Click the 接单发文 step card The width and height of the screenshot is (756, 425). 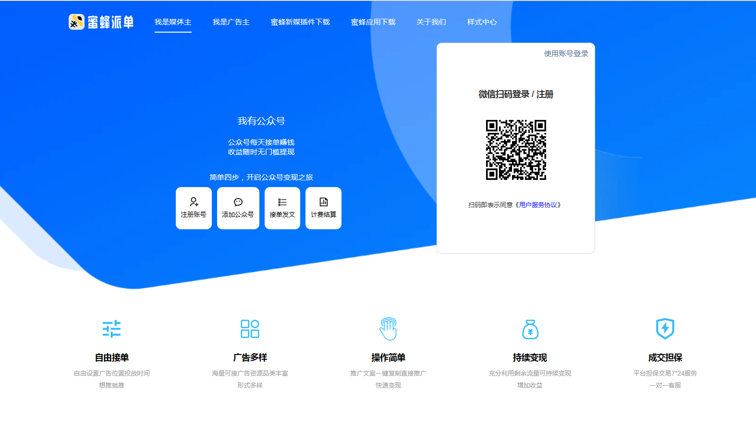pyautogui.click(x=282, y=208)
